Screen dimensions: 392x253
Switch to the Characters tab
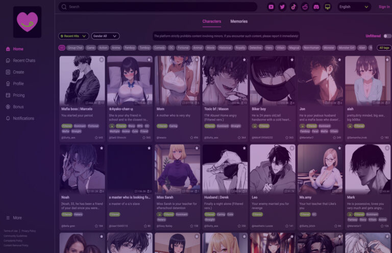(x=211, y=21)
